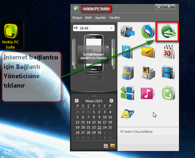Click the phone battery level bar

click(x=113, y=52)
